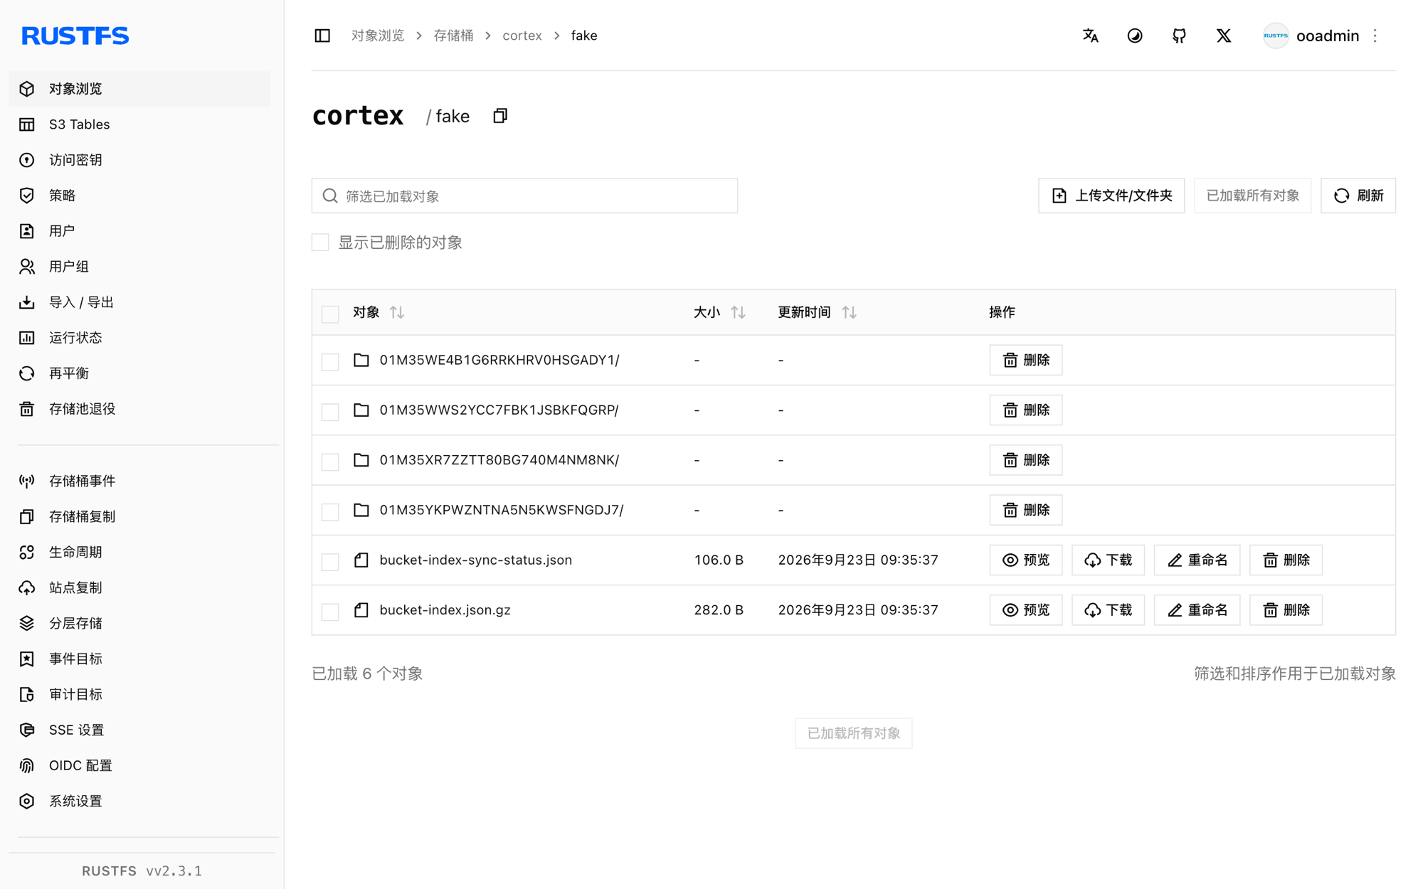Open 站点复制 in sidebar
The width and height of the screenshot is (1423, 889).
[x=139, y=587]
